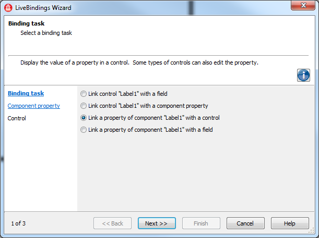Click the Control step label in sidebar
The image size is (319, 238).
click(x=17, y=118)
